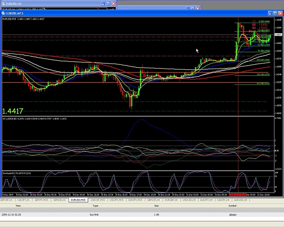
Task: Open the USDCHF,M15 chart tab
Action: (x=98, y=200)
